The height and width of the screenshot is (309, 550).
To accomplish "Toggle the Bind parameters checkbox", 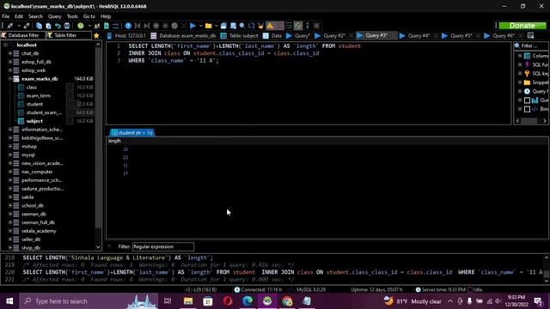I will (x=527, y=109).
